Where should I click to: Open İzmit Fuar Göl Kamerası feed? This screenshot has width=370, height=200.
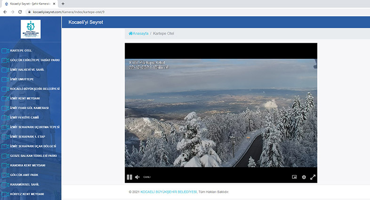point(29,108)
